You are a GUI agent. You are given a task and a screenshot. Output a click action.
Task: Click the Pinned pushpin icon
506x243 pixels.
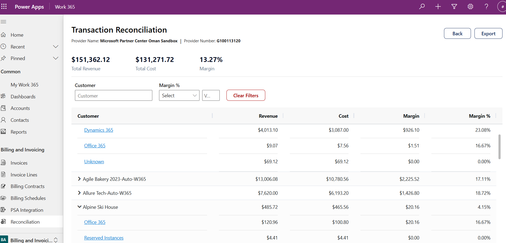click(4, 58)
